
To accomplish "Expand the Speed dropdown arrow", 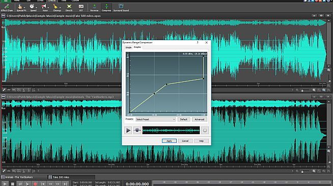I will tap(36, 8).
